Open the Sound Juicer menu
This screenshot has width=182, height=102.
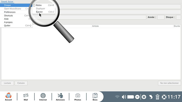tap(7, 2)
